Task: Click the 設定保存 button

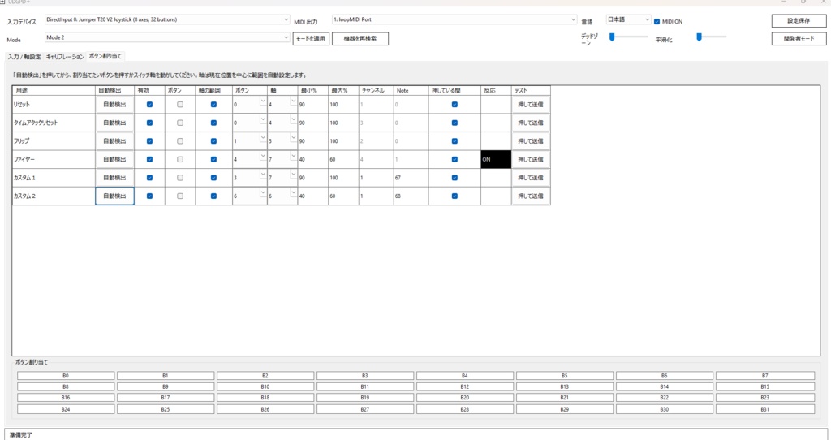Action: 799,20
